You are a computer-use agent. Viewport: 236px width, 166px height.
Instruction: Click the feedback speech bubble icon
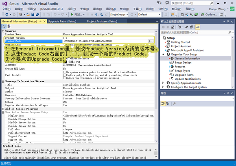point(167,3)
